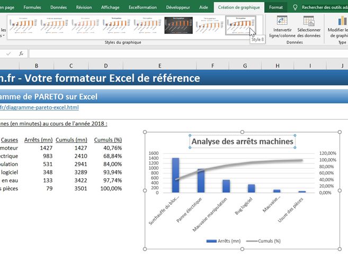Open the Développeur ribbon tab

coord(177,7)
